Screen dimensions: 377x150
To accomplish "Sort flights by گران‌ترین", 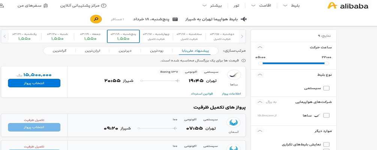I will point(59,51).
